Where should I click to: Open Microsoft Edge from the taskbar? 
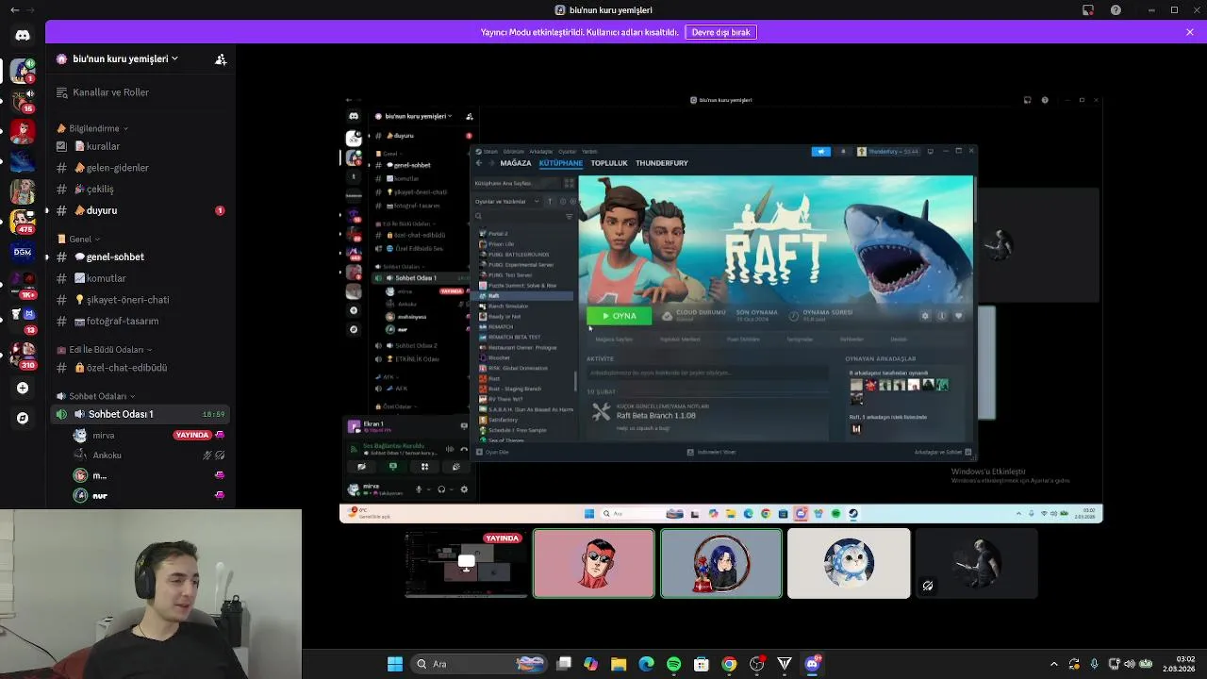[x=646, y=664]
